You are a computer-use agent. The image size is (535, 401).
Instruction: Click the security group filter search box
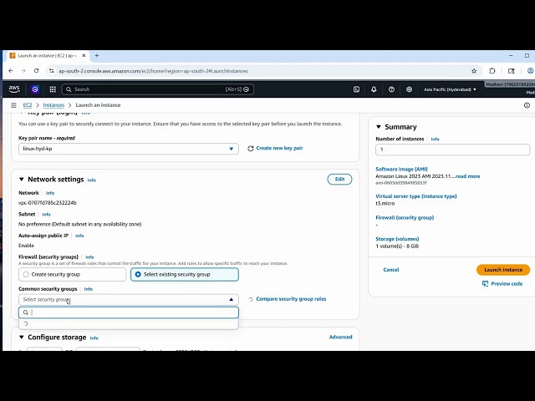point(129,312)
